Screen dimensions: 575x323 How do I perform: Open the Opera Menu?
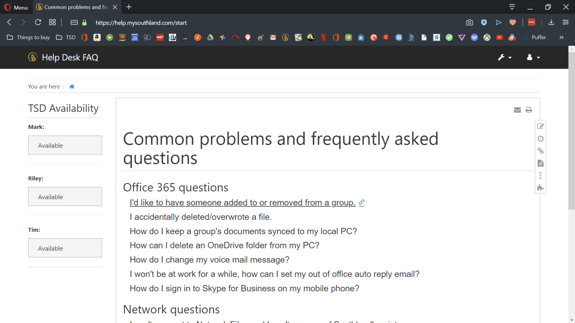coord(16,7)
